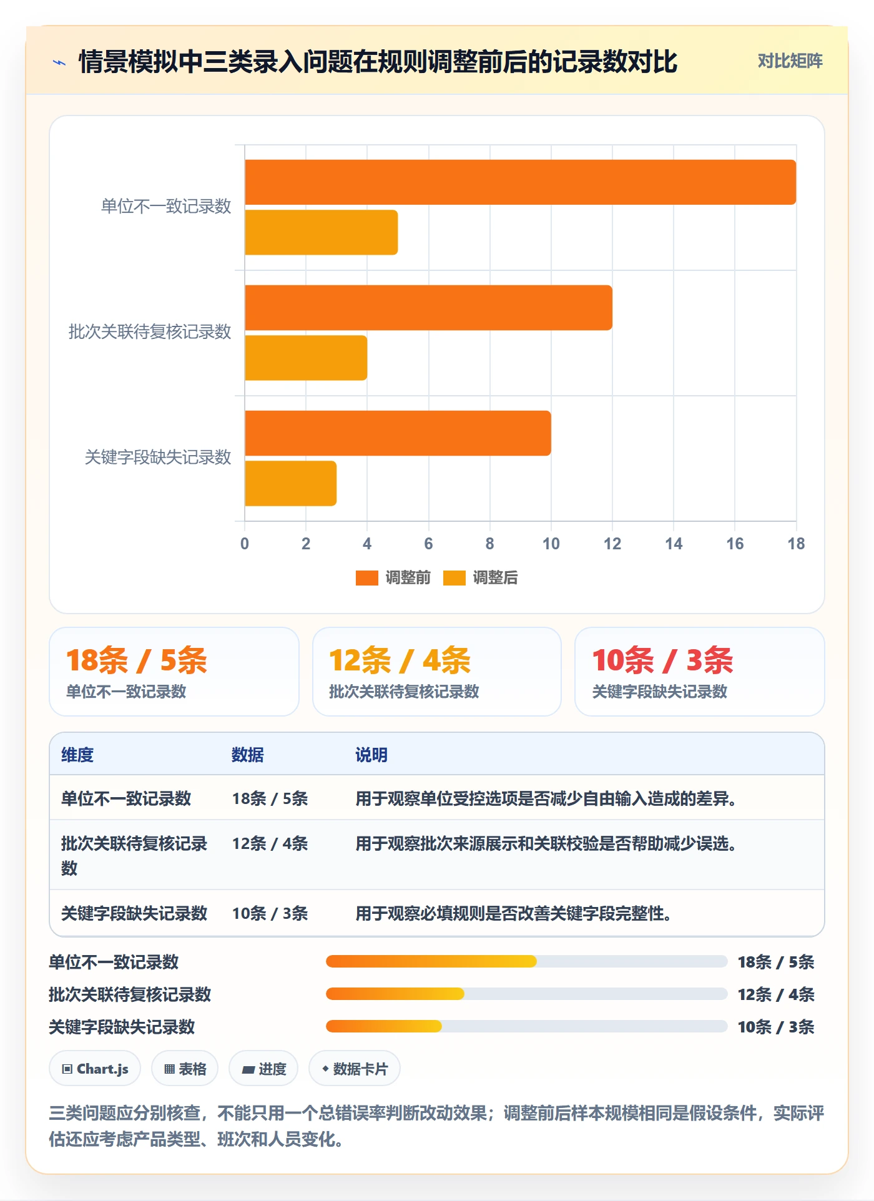The image size is (874, 1201).
Task: Click the 调整前 legend label text
Action: tap(408, 578)
